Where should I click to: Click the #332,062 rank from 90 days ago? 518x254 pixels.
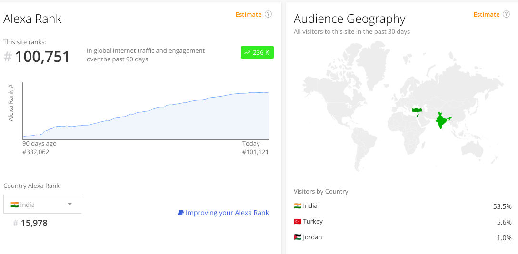tap(36, 152)
